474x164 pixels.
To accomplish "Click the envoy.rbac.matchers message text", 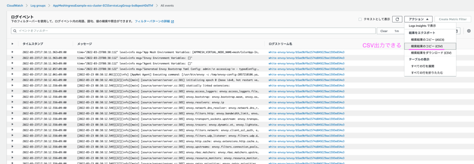I will [x=168, y=152].
